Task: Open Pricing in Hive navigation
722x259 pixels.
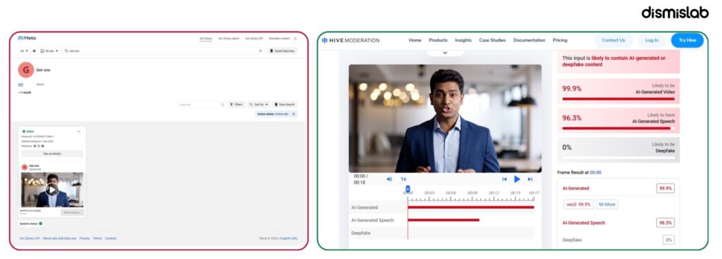Action: point(560,40)
